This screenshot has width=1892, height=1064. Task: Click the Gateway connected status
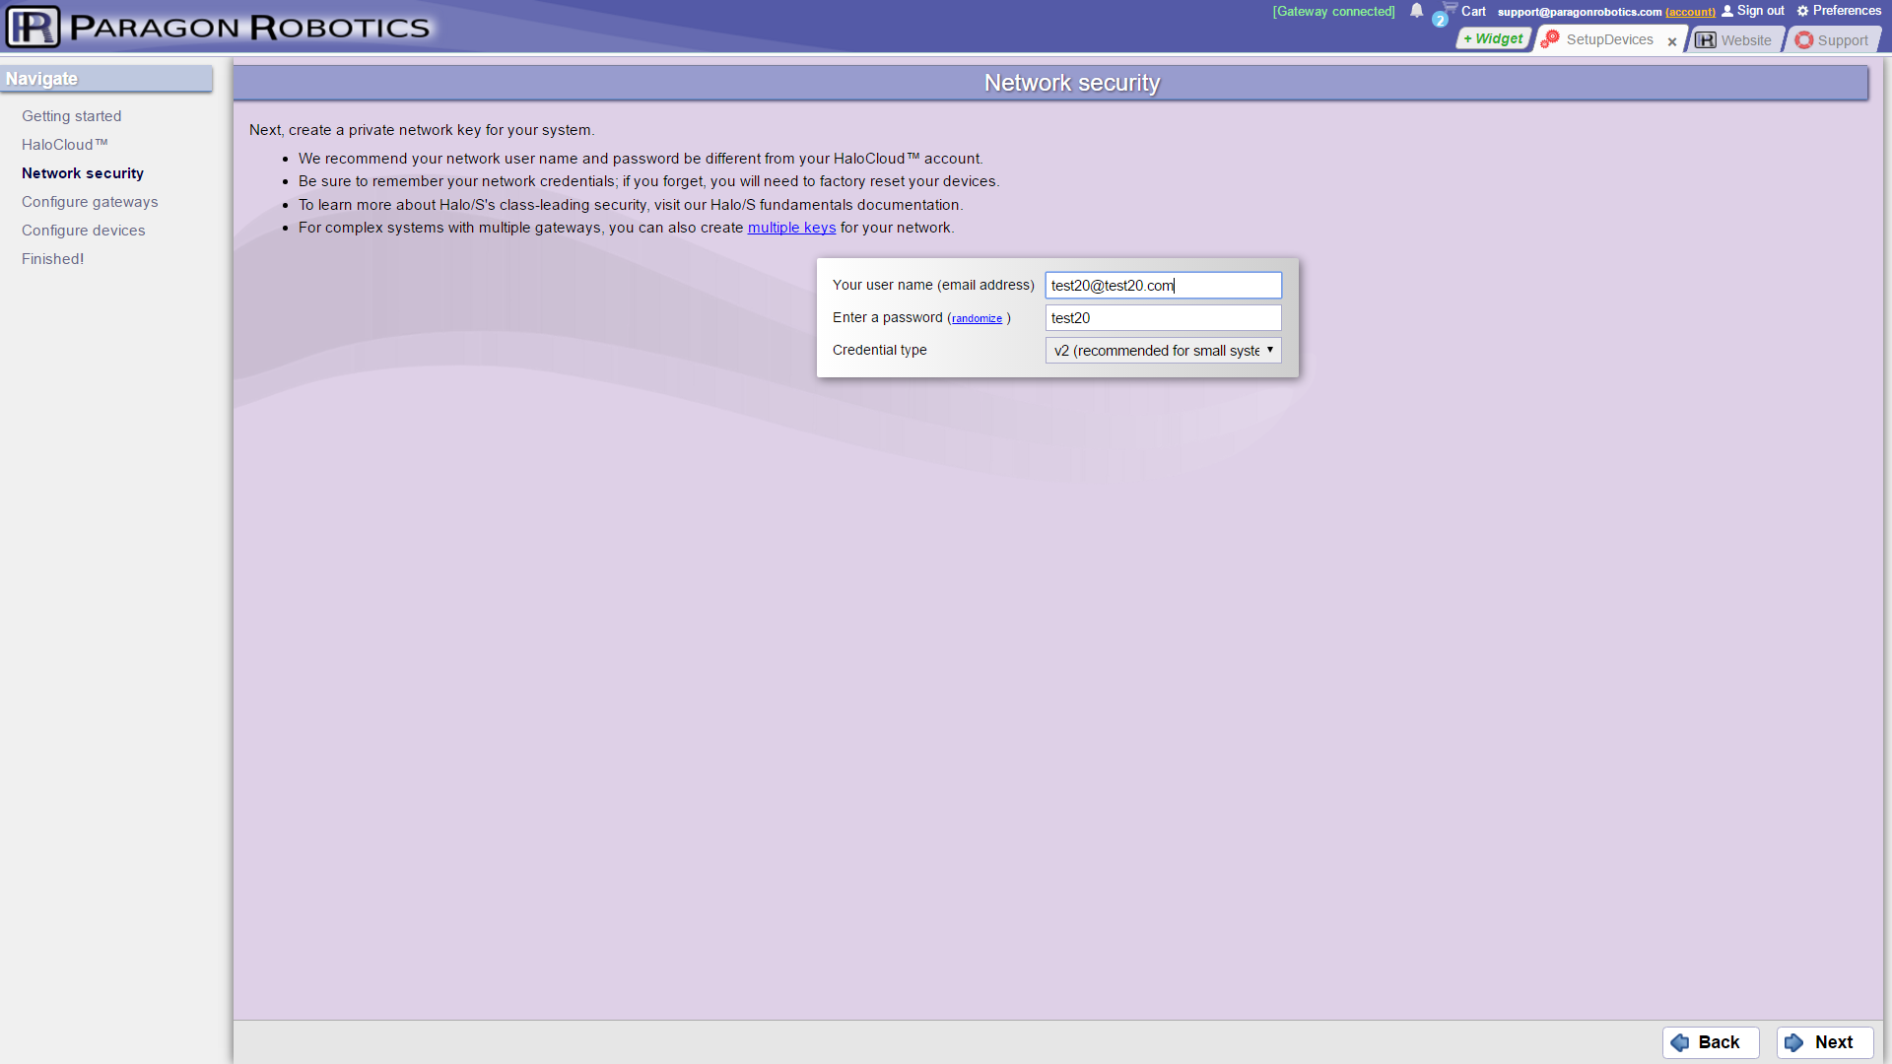pyautogui.click(x=1333, y=12)
